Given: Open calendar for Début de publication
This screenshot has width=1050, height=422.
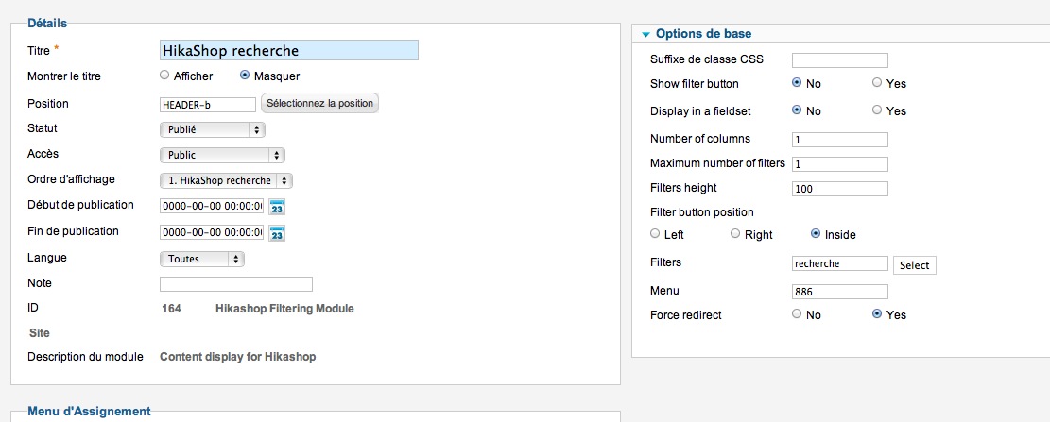Looking at the screenshot, I should tap(277, 207).
